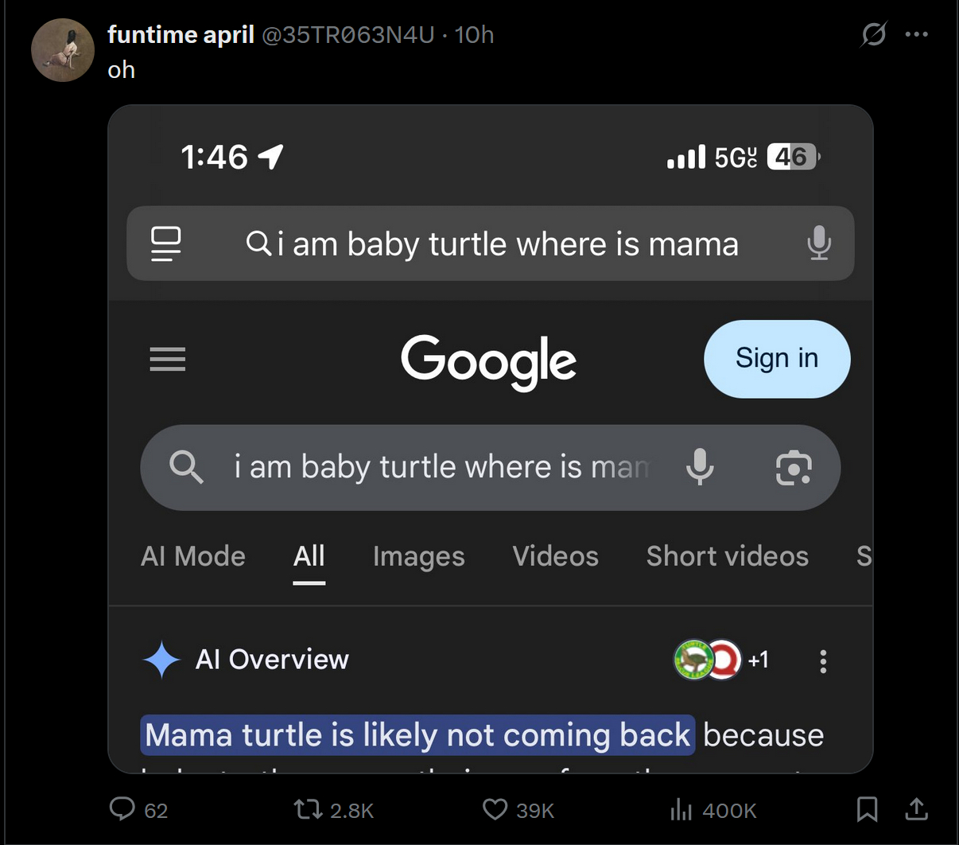The height and width of the screenshot is (845, 959).
Task: Tap the search box microphone icon
Action: click(x=700, y=467)
